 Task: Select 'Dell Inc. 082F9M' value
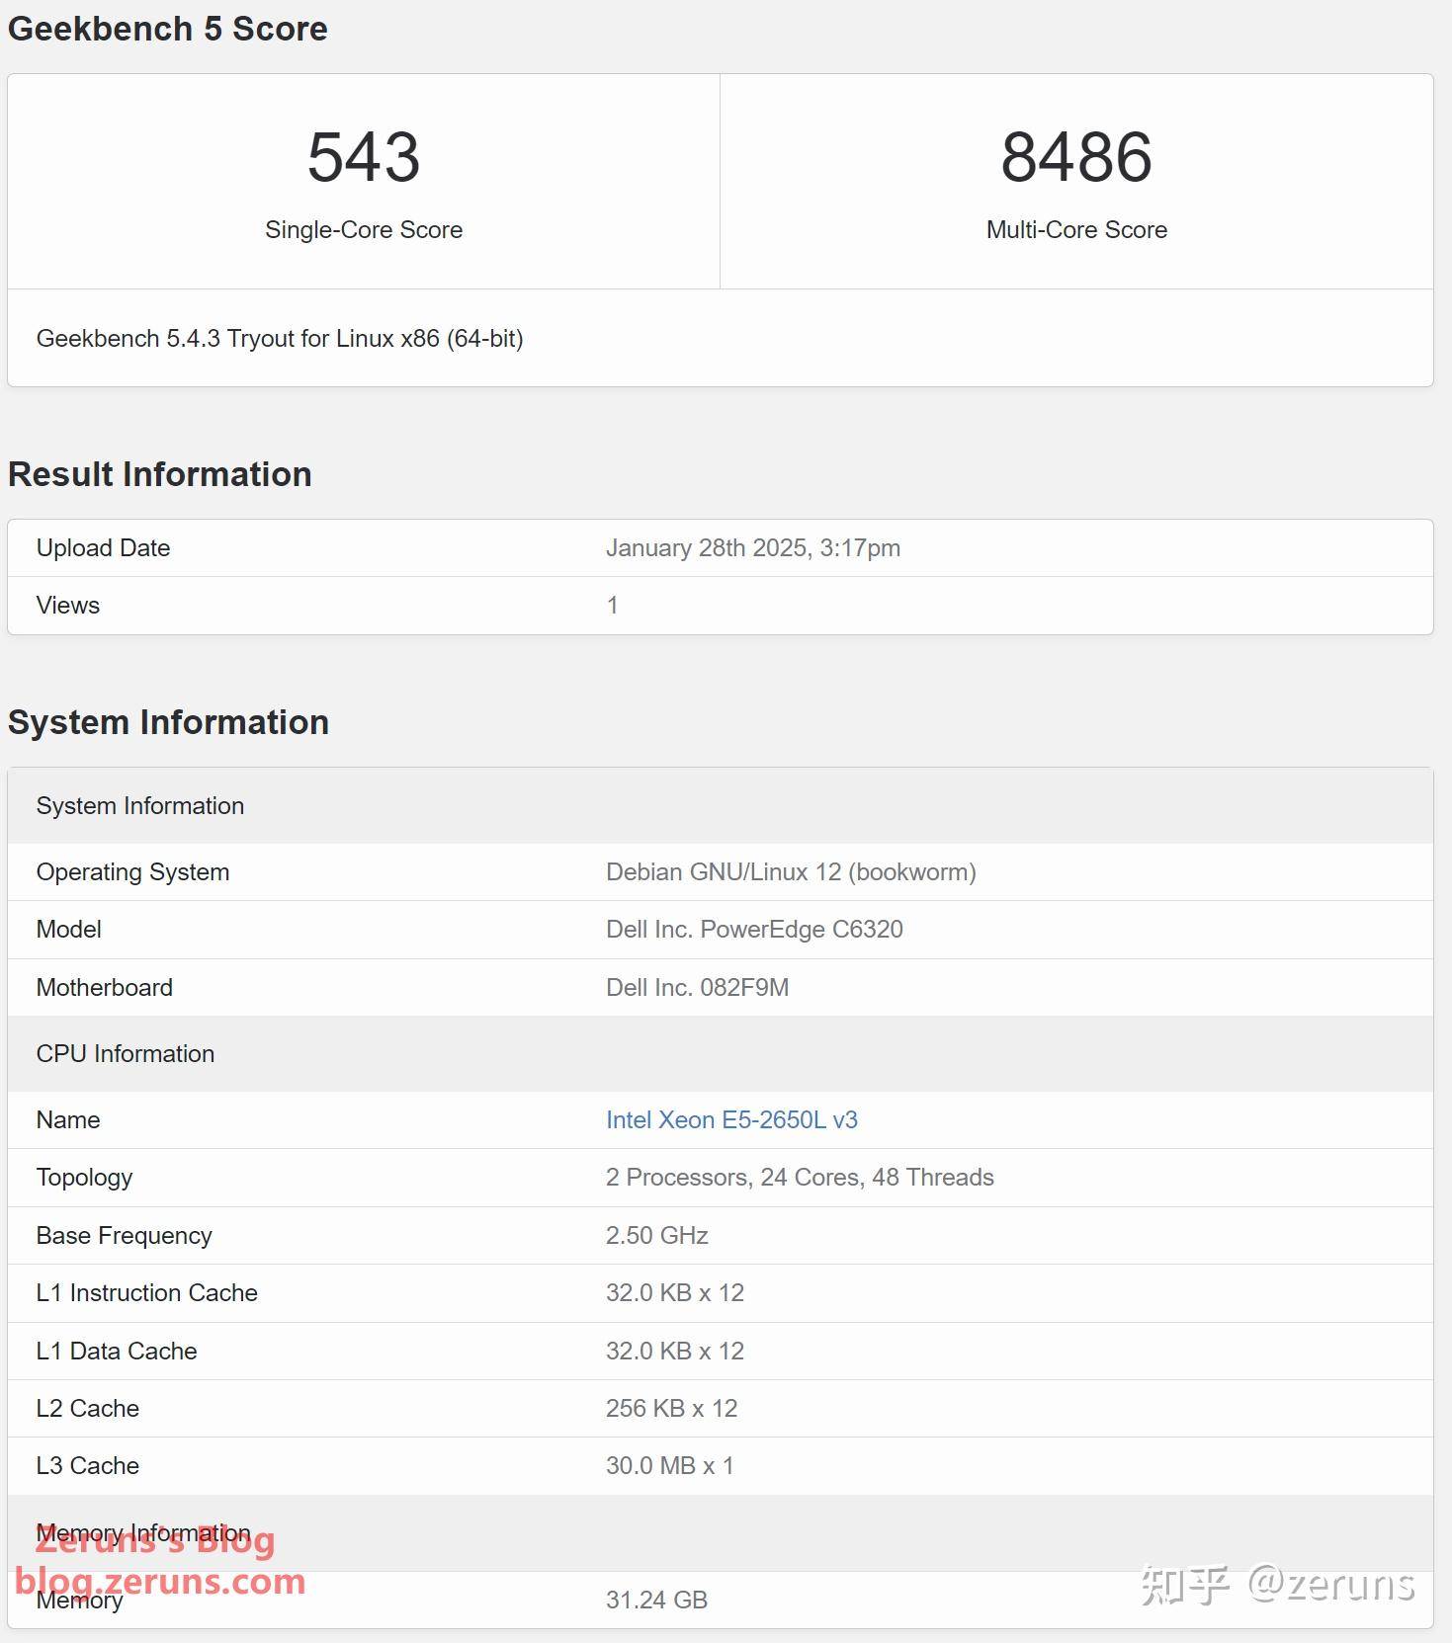coord(698,988)
